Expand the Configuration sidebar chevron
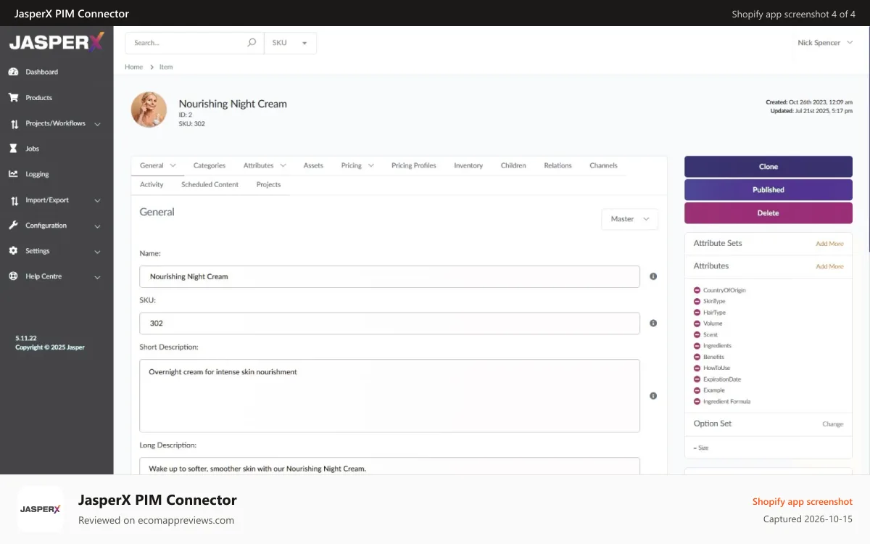Image resolution: width=870 pixels, height=544 pixels. tap(98, 226)
